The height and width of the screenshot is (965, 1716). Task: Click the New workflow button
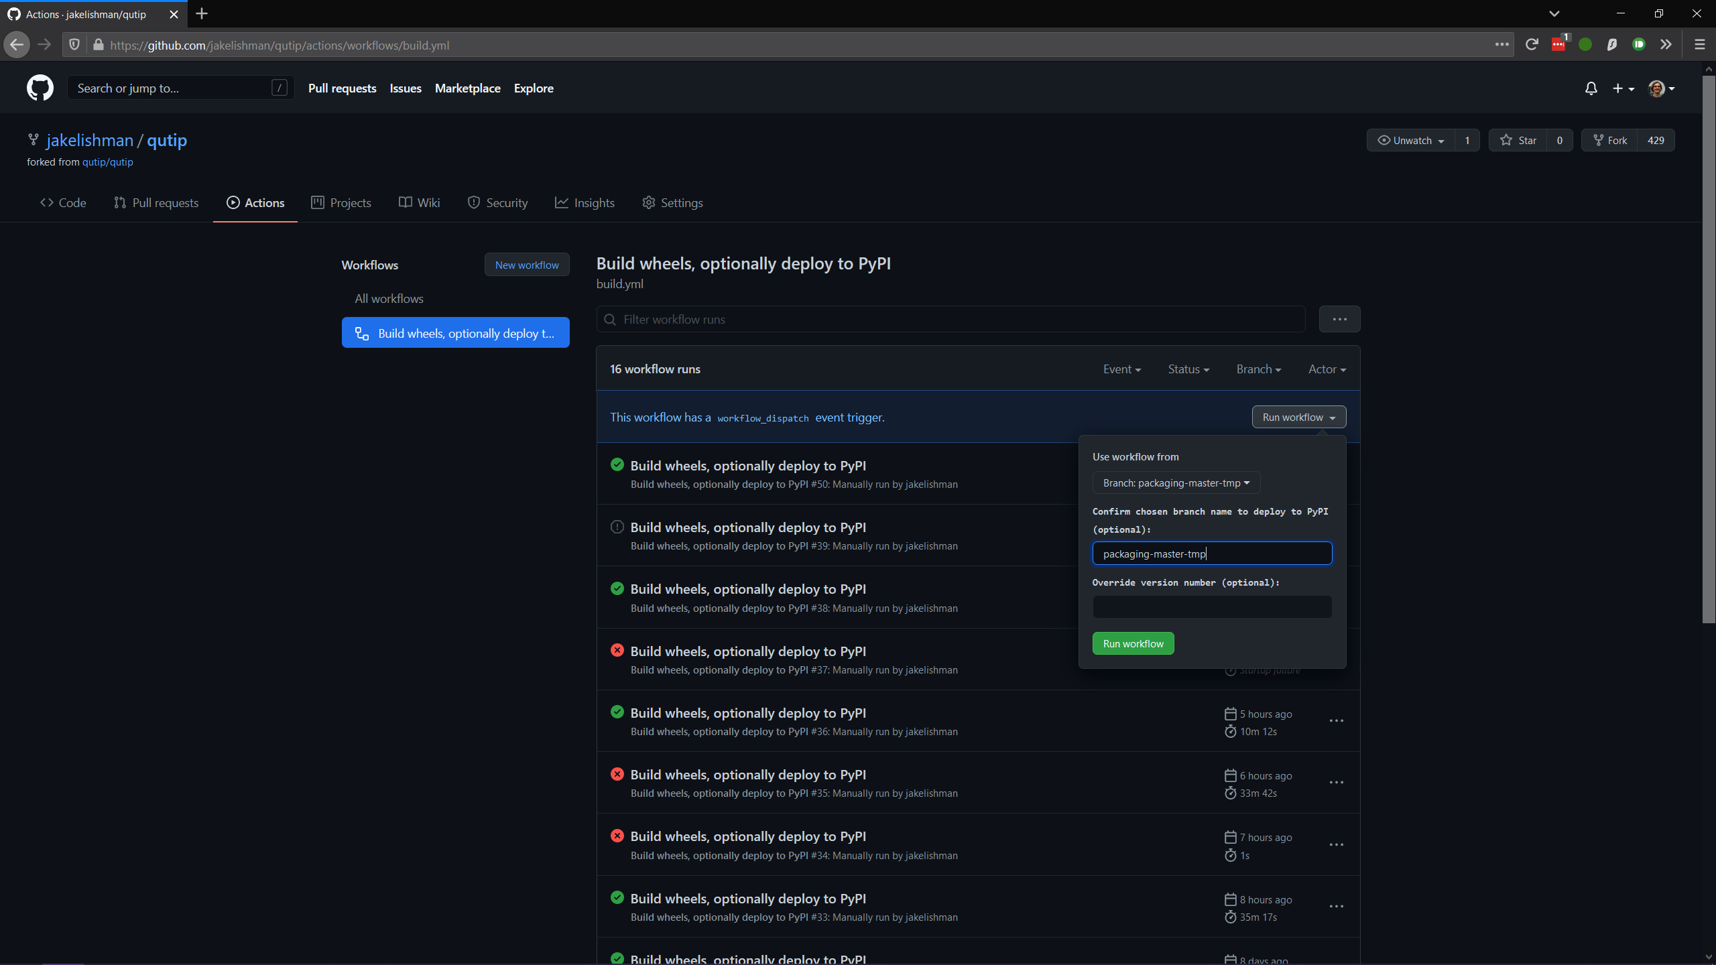point(526,264)
